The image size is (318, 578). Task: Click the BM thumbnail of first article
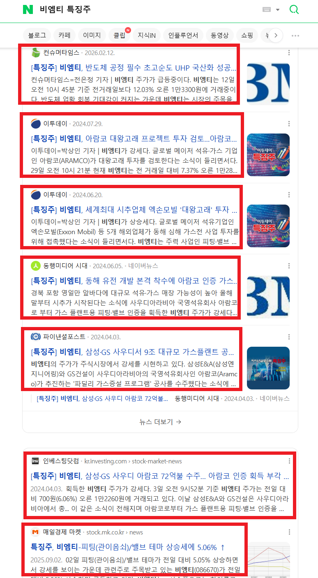pyautogui.click(x=268, y=84)
